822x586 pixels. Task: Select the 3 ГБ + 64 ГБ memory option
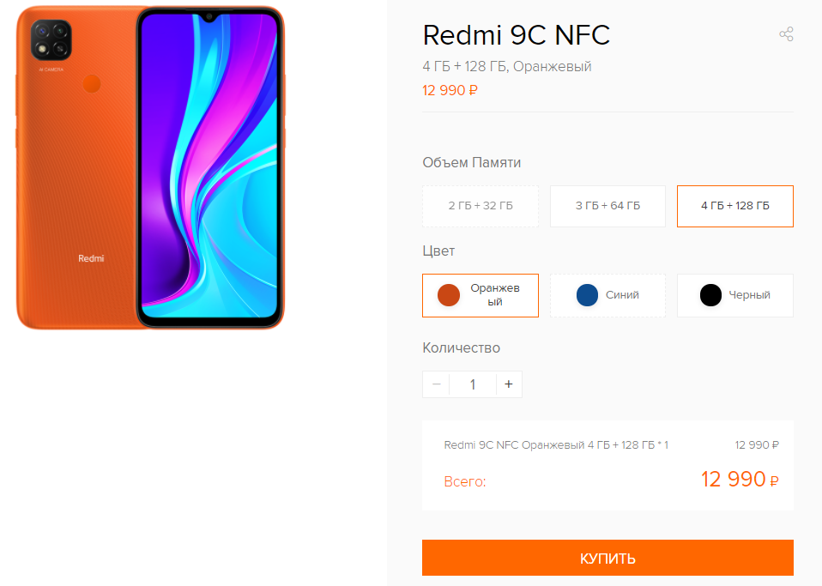pos(607,206)
